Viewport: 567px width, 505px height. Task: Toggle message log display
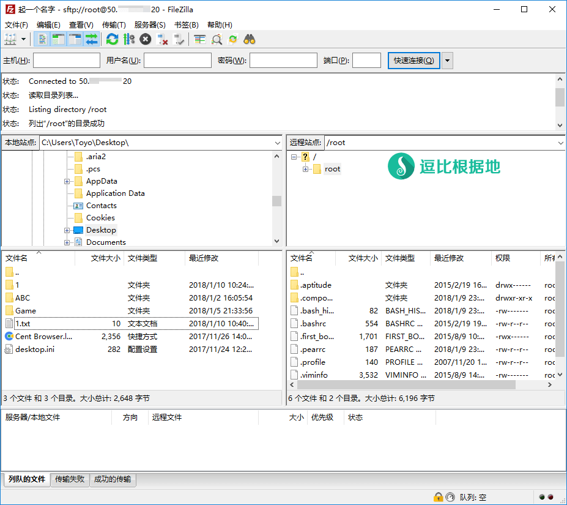(x=42, y=39)
